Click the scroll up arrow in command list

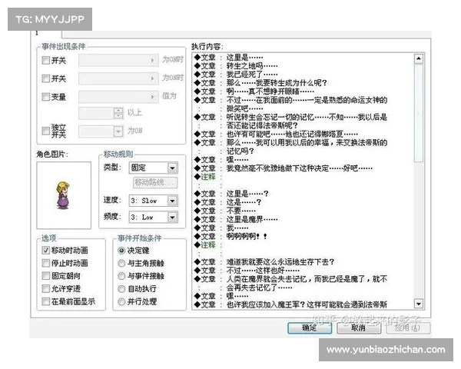point(418,57)
